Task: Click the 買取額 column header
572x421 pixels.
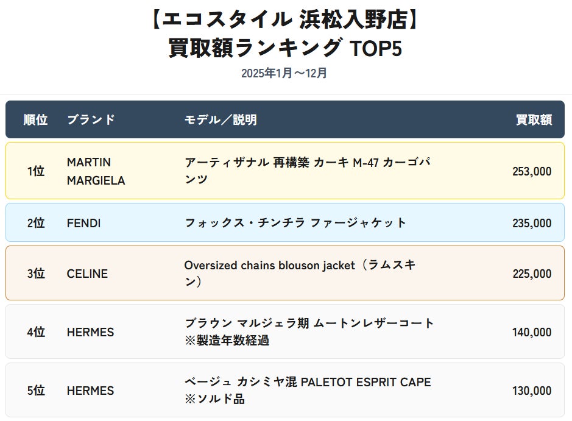Action: point(534,120)
